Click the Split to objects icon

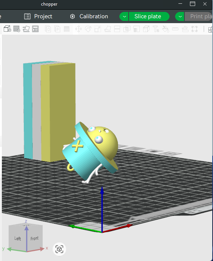[48, 29]
